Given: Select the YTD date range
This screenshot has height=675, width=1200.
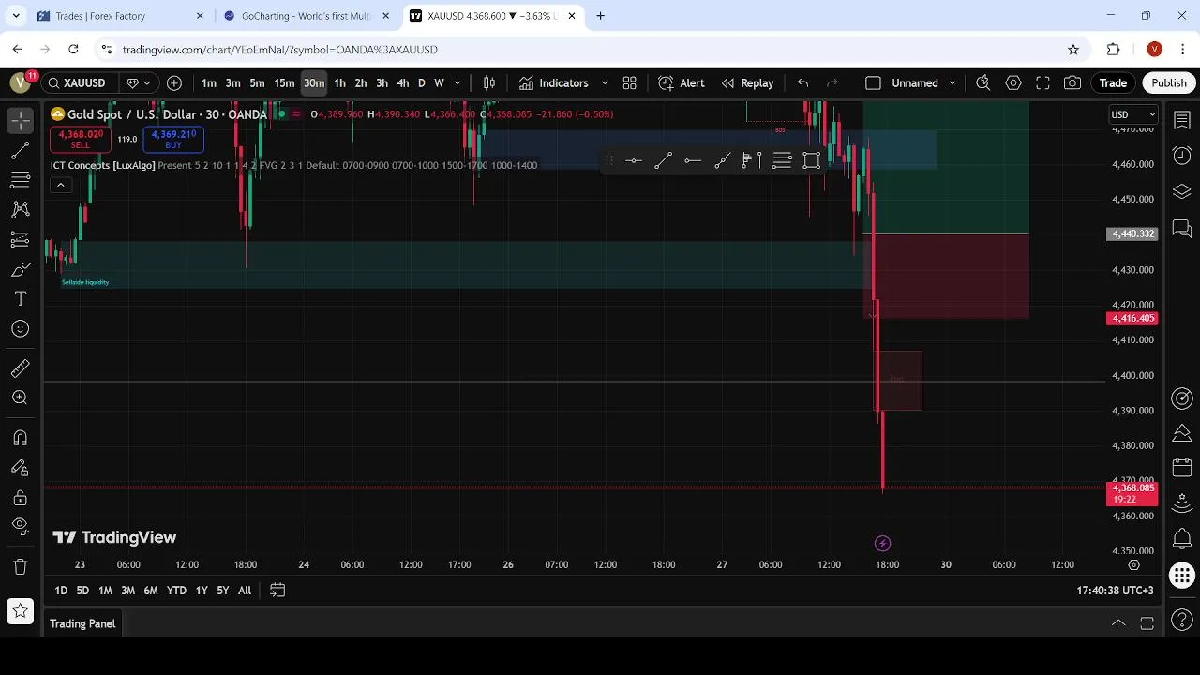Looking at the screenshot, I should click(x=176, y=591).
